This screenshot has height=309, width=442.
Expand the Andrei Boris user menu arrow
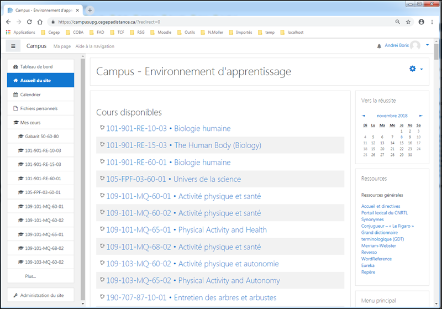tap(427, 45)
